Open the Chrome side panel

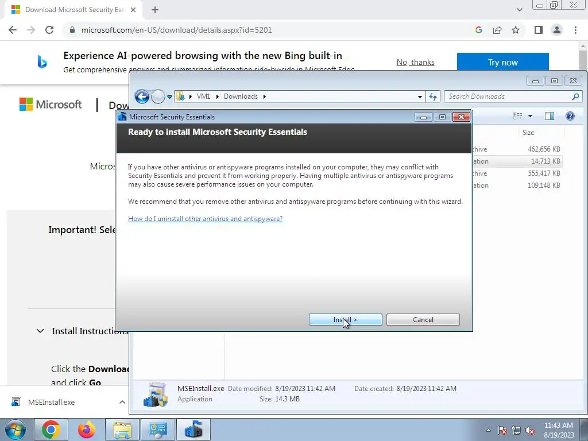click(x=539, y=30)
